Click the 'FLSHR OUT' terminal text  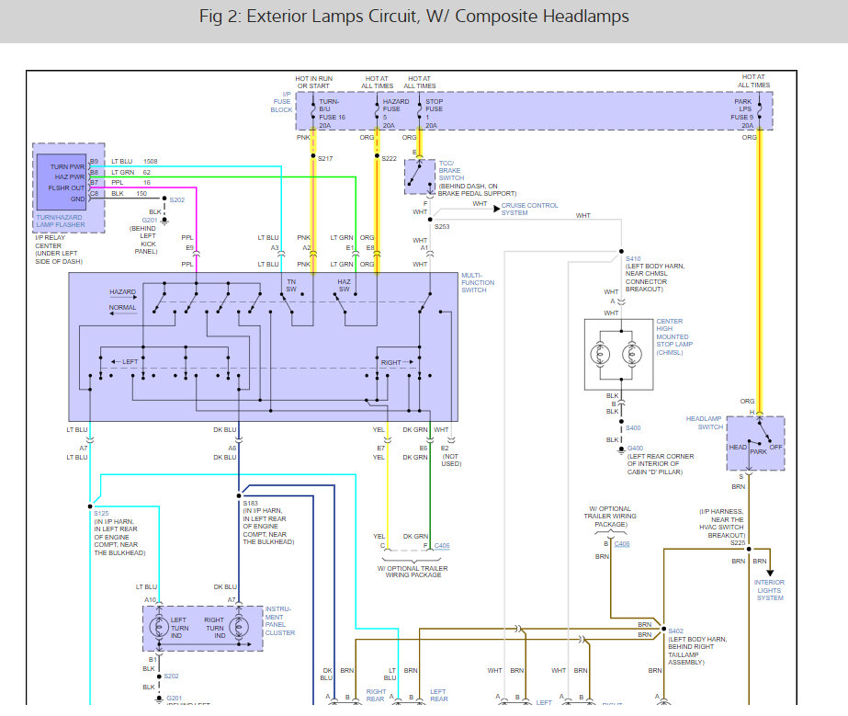66,188
